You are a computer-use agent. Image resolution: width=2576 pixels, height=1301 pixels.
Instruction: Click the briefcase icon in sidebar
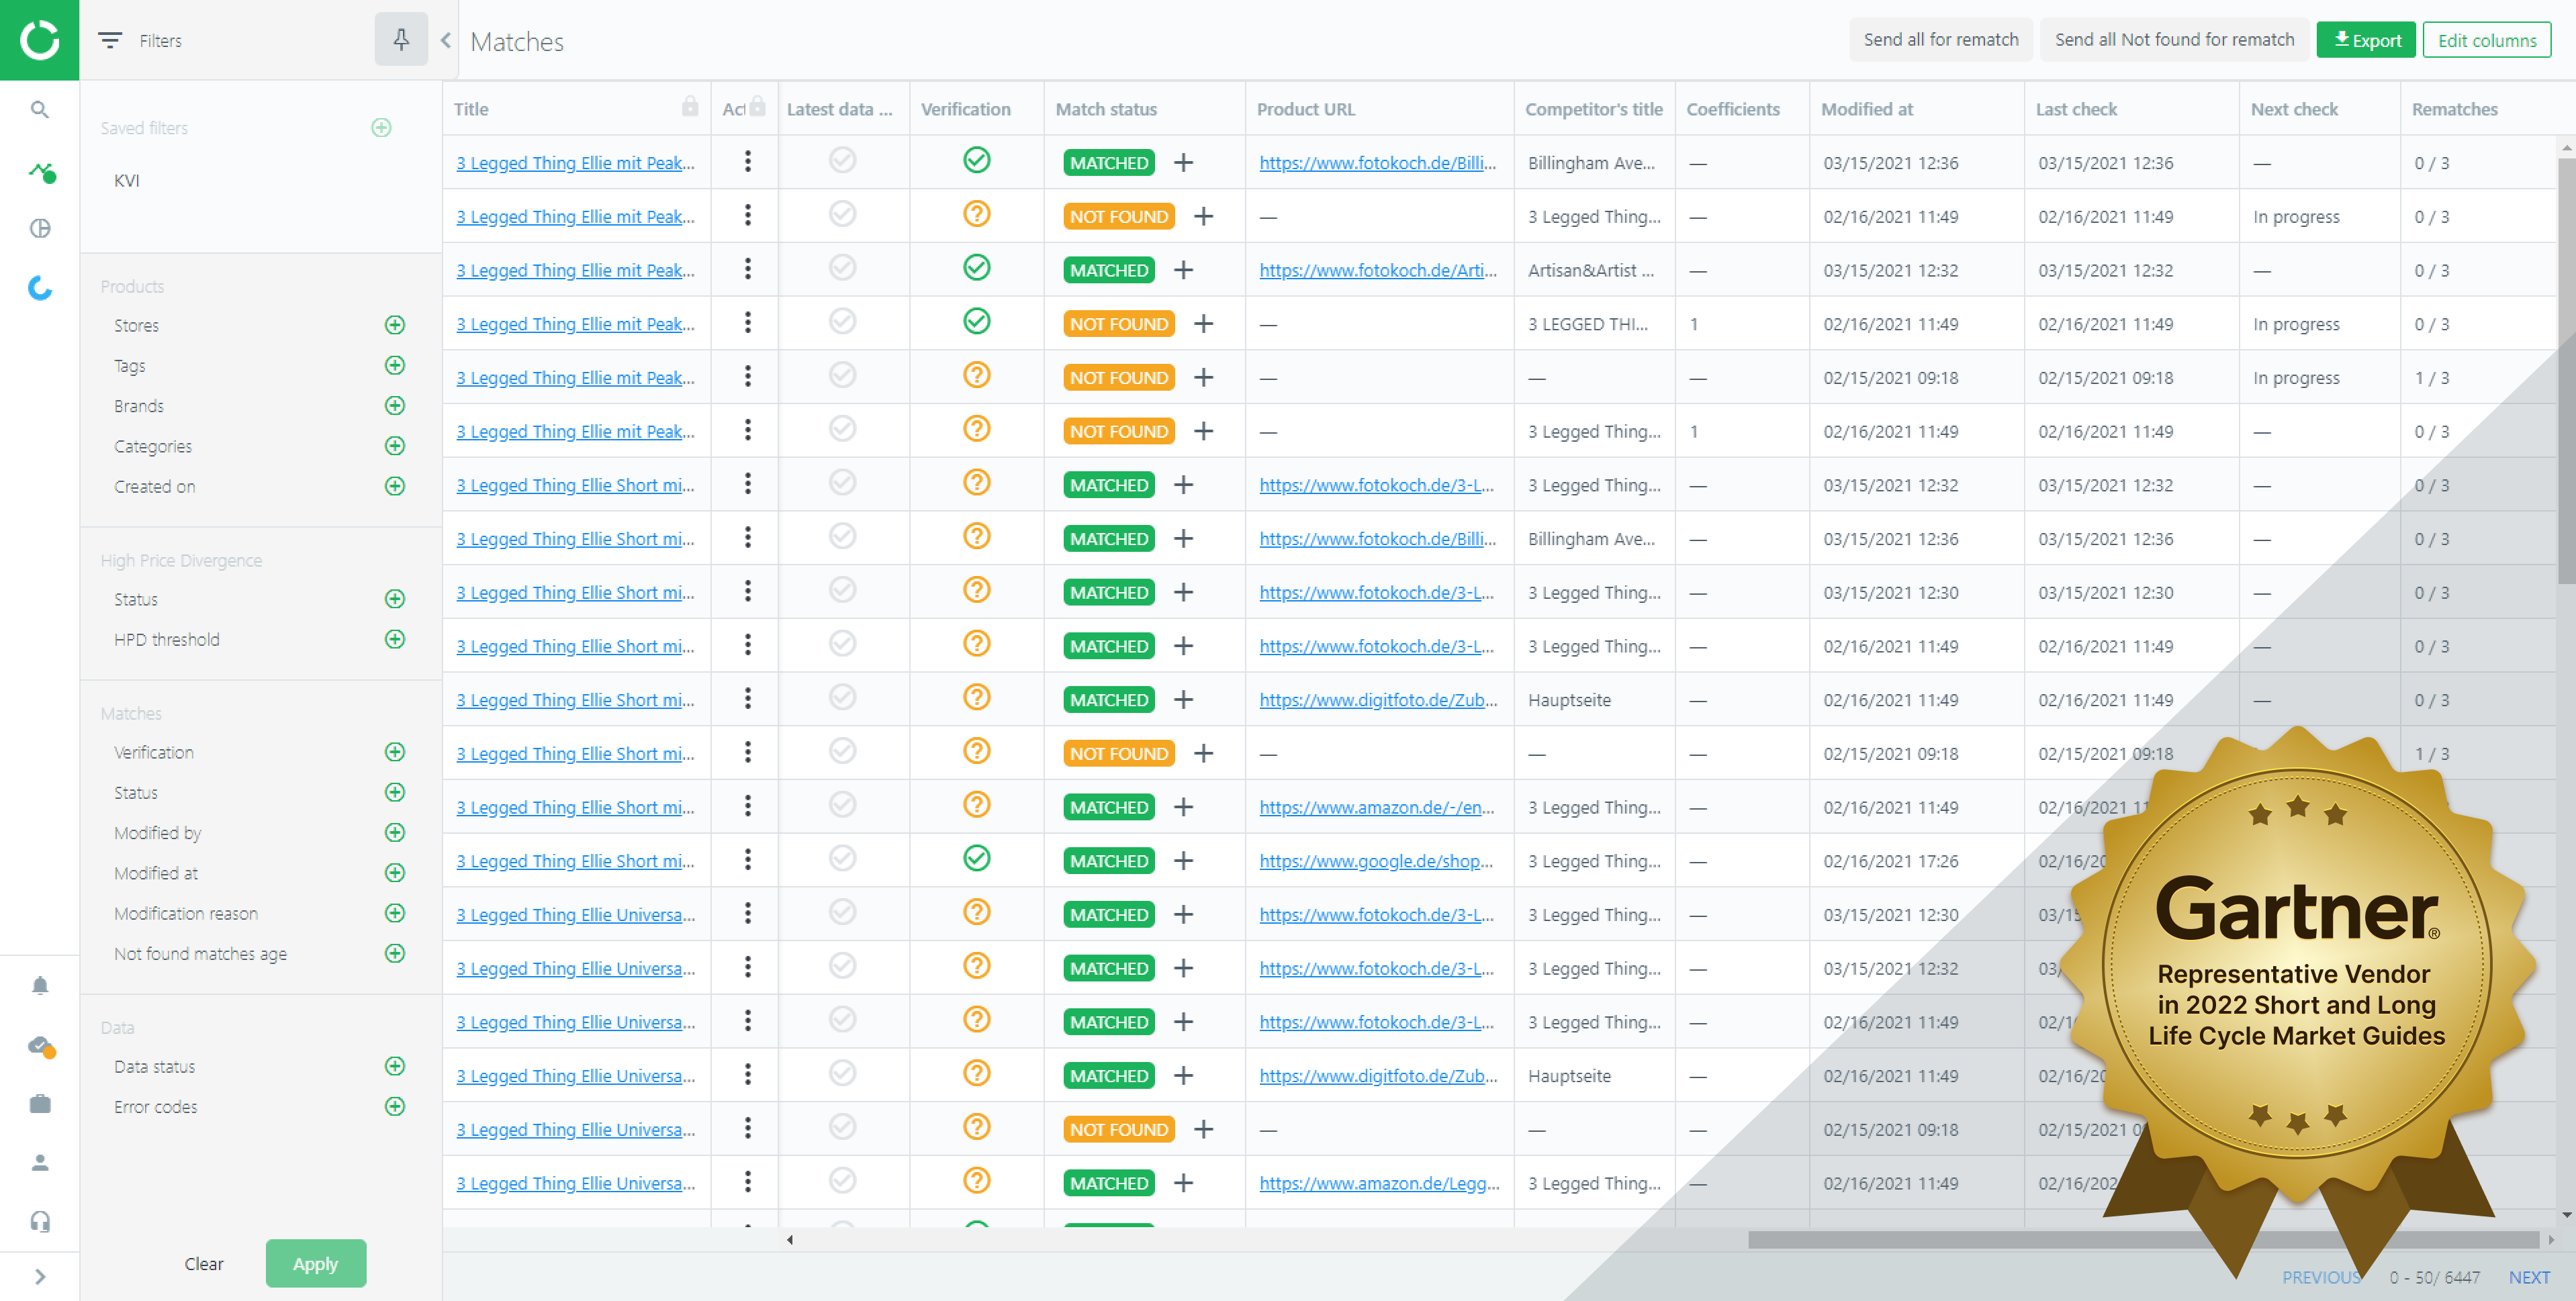click(x=39, y=1104)
